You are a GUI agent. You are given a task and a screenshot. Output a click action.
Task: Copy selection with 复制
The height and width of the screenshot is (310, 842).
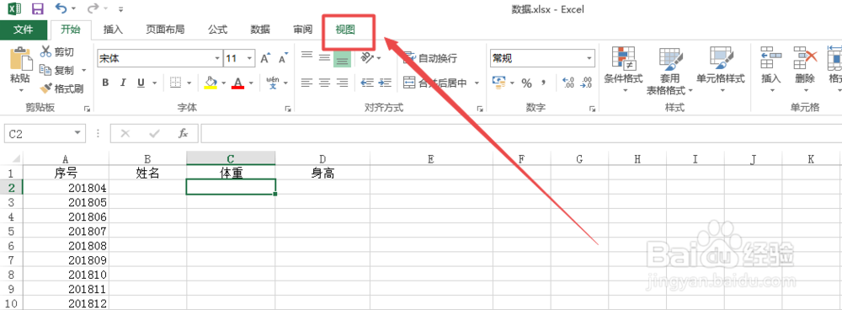pos(57,71)
